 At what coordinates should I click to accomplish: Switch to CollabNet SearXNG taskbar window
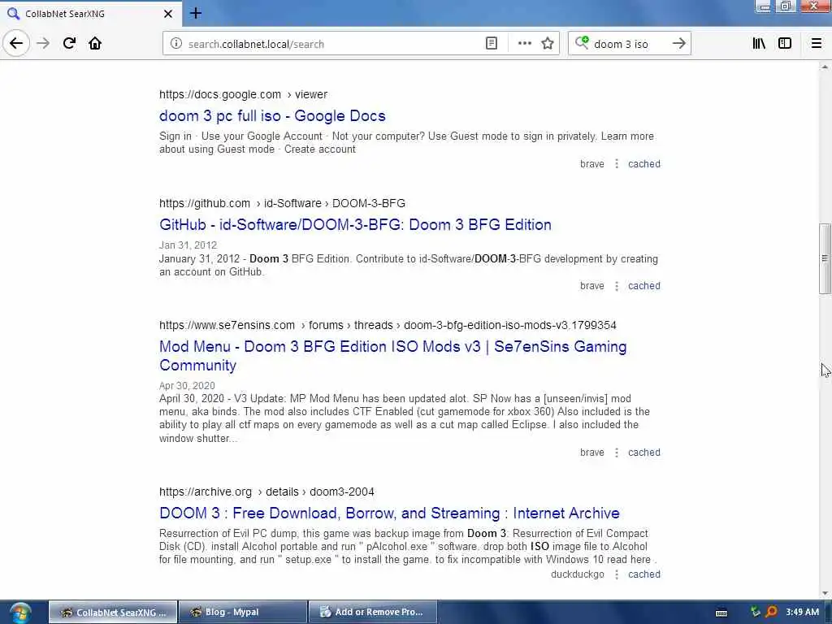pos(113,613)
